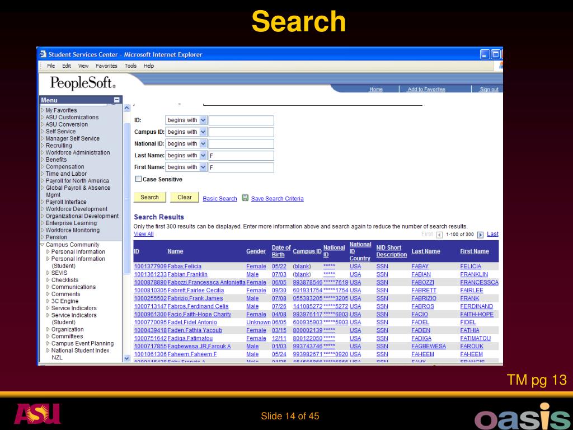Click the menu panel scroll-down arrow
Viewport: 573px width, 430px height.
[x=127, y=358]
